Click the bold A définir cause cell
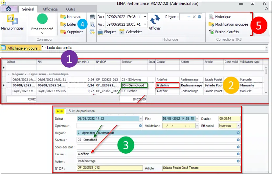This screenshot has width=272, height=174. point(168,85)
